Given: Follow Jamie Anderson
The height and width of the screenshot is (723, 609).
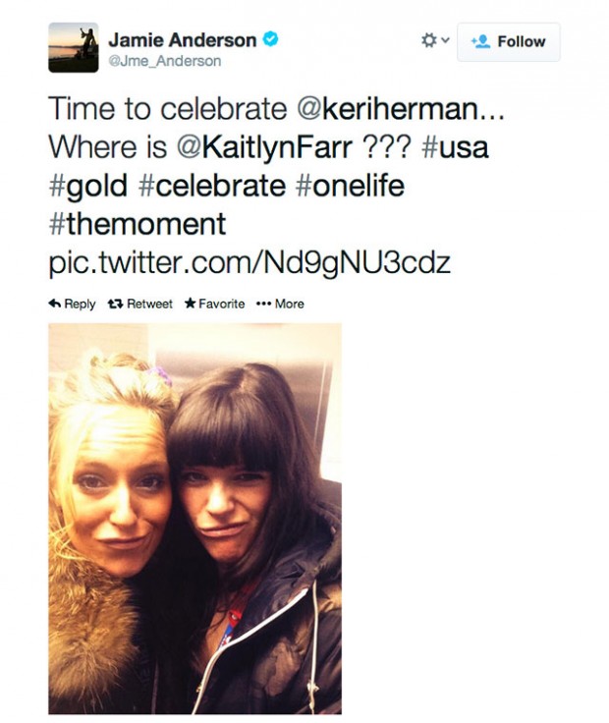Looking at the screenshot, I should point(508,42).
